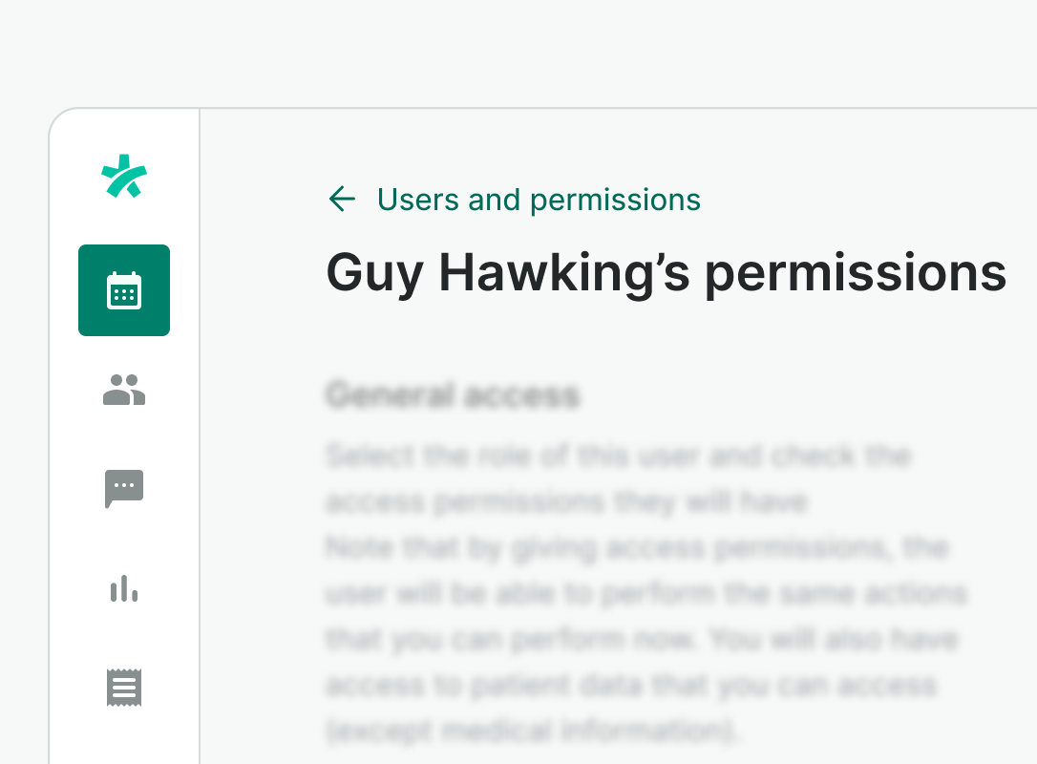
Task: Select the highlighted green calendar tab
Action: click(x=124, y=290)
